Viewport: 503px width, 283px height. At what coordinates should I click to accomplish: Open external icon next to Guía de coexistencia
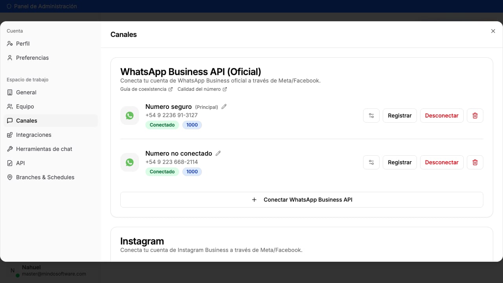[x=171, y=89]
